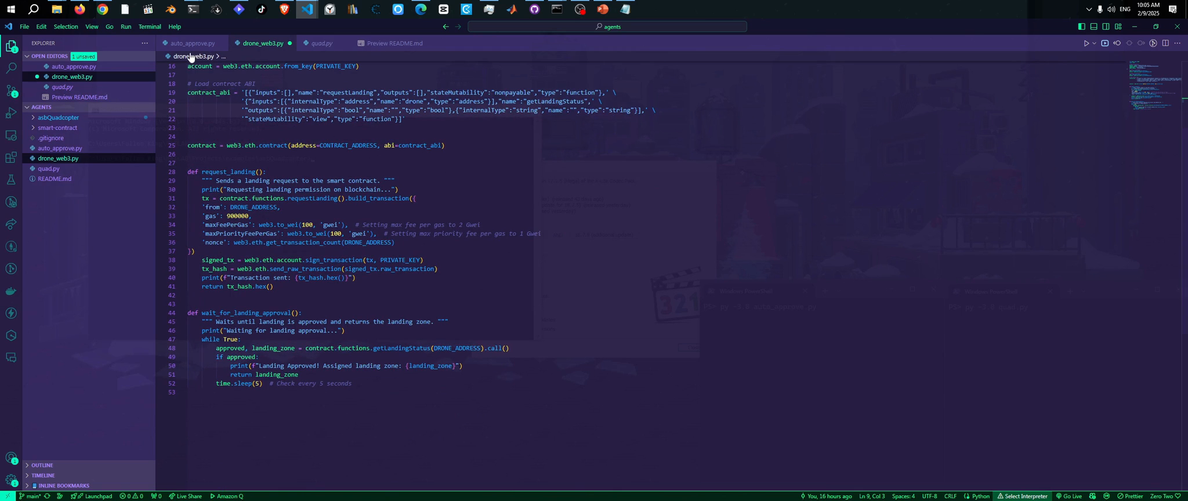
Task: Click the code minimap overview
Action: coord(1154,87)
